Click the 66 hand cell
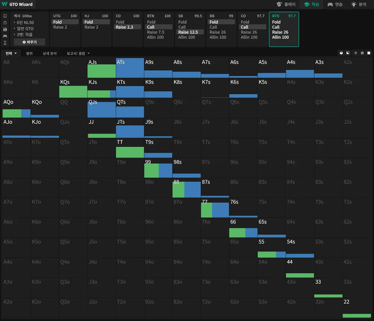The height and width of the screenshot is (321, 374). [x=243, y=228]
